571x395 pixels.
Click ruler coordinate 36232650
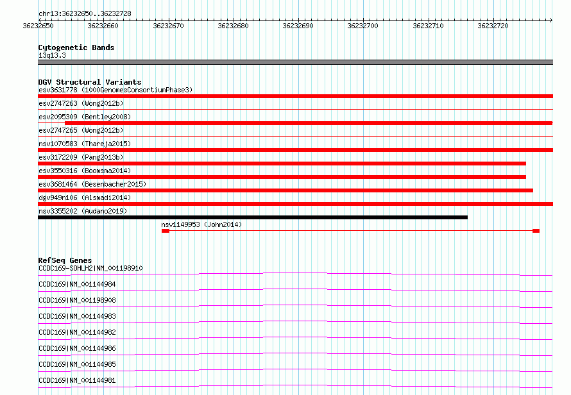pos(38,26)
